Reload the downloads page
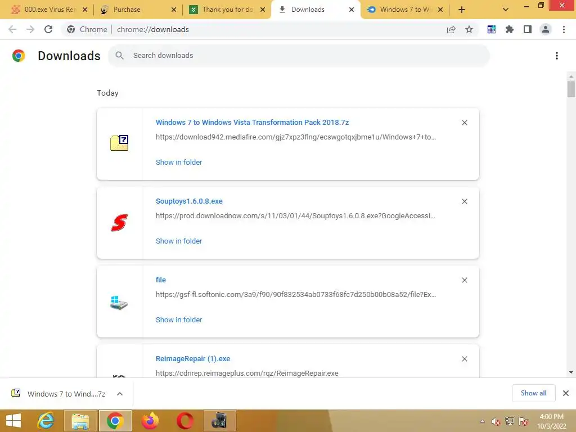 click(48, 29)
